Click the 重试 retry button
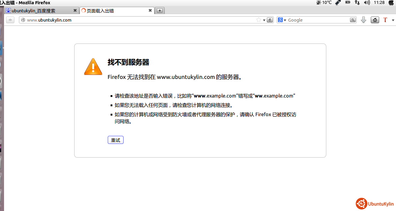Screen dimensions: 396x211 click(116, 140)
